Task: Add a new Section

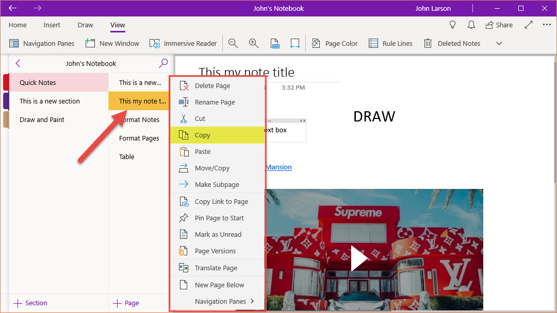Action: point(30,303)
